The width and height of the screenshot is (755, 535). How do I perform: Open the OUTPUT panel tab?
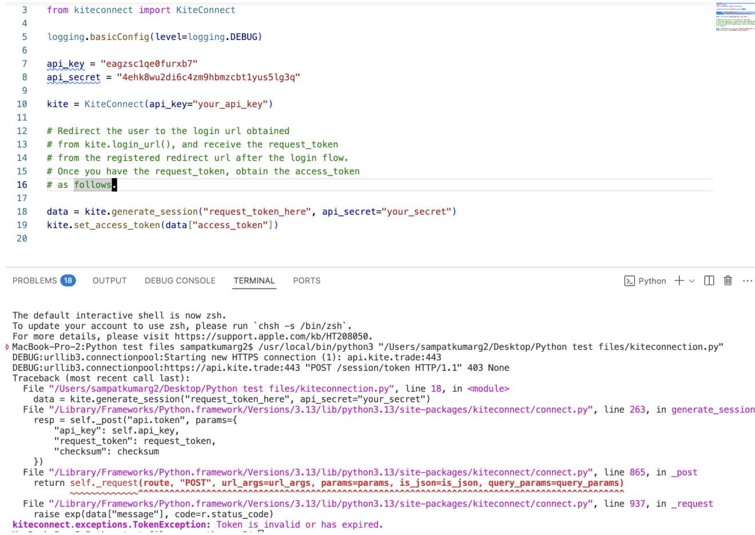tap(109, 281)
